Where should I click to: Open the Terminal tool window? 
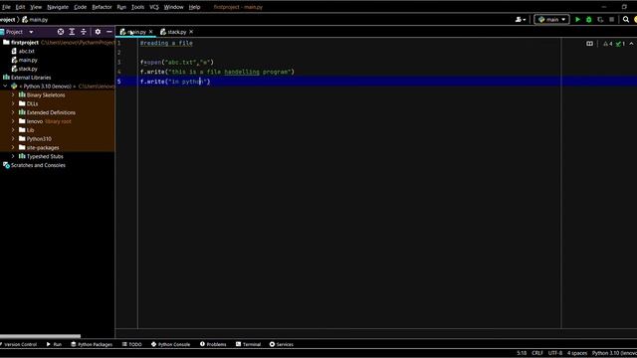click(x=248, y=344)
